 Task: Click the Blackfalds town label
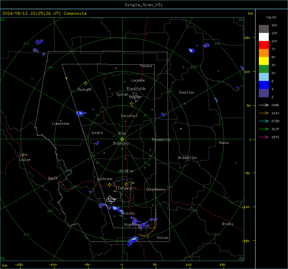136,89
